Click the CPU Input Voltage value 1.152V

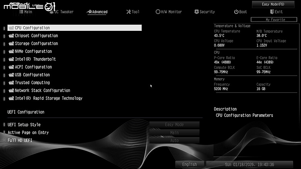click(262, 45)
